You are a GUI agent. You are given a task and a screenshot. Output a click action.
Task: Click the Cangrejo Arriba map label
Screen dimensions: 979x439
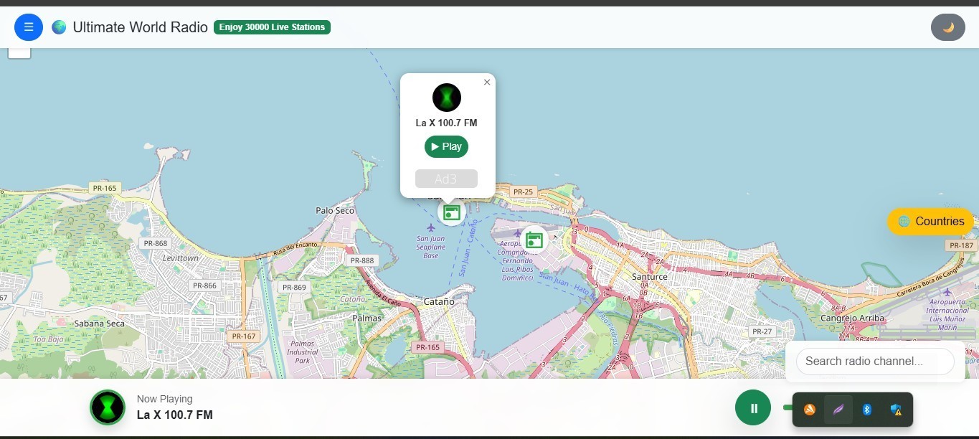click(x=852, y=317)
